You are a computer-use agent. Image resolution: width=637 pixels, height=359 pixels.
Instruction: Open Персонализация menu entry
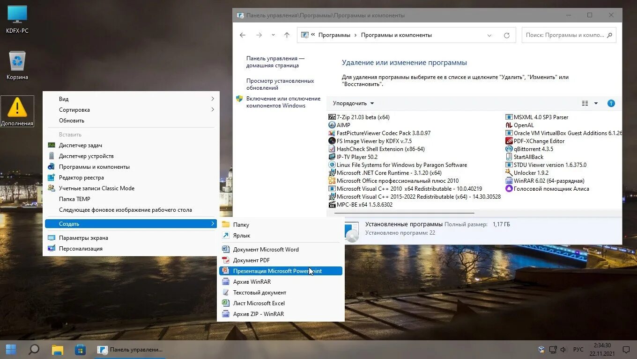pos(131,249)
